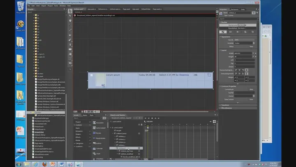Click New button beside Effect
The width and height of the screenshot is (296, 167).
point(251,47)
